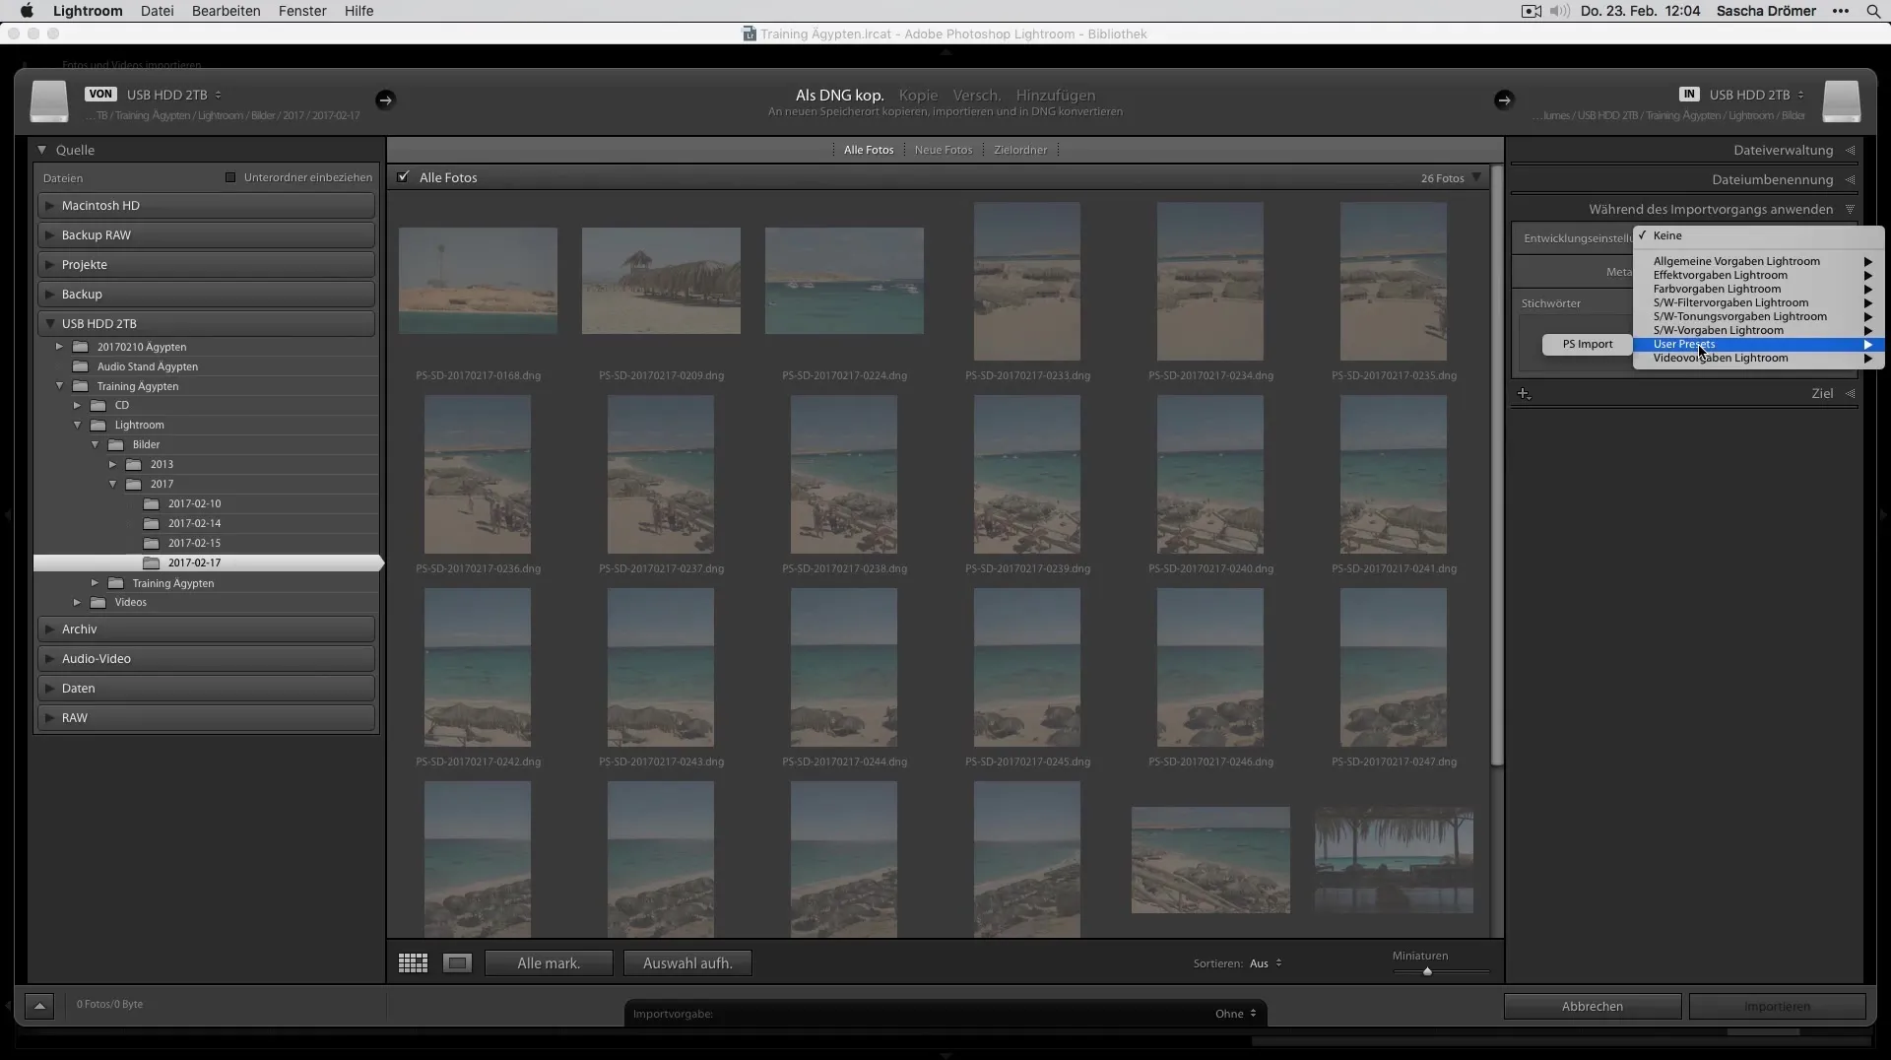The height and width of the screenshot is (1060, 1891).
Task: Click the Alle mark. button
Action: click(x=549, y=963)
